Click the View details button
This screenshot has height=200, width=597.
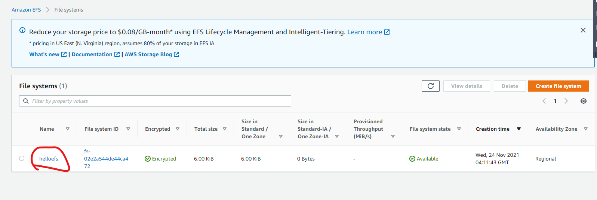tap(467, 86)
